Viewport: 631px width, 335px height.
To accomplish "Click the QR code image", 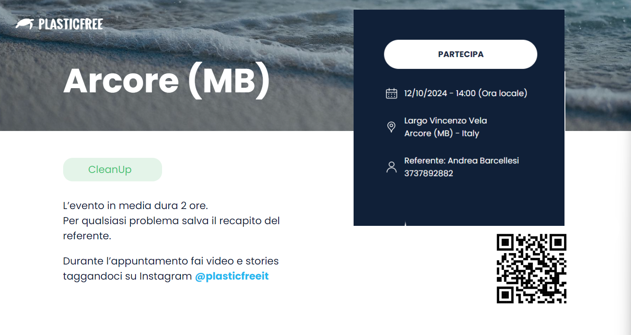I will click(x=532, y=269).
